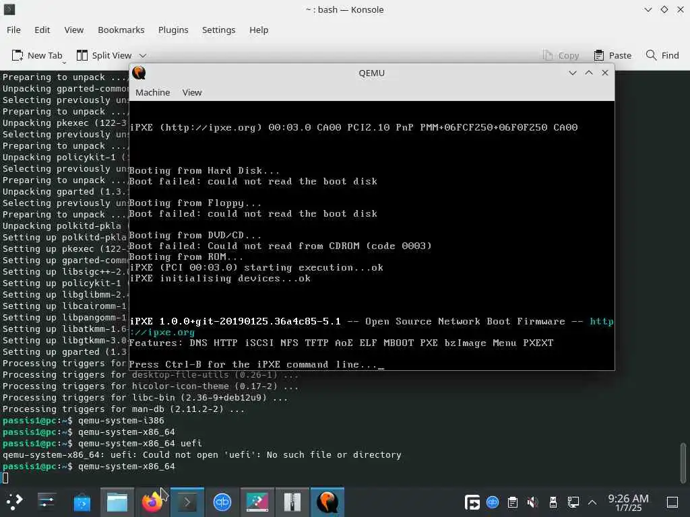Viewport: 690px width, 517px height.
Task: Click the QEMU window title icon
Action: coord(139,73)
